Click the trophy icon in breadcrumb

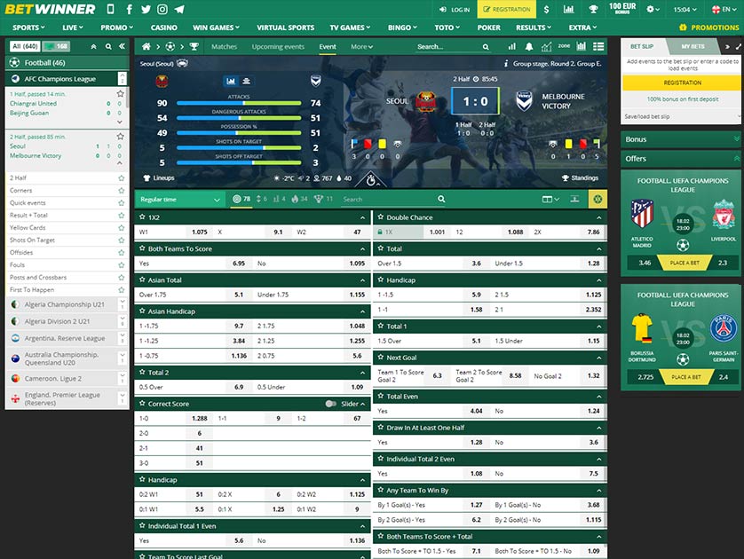click(194, 46)
